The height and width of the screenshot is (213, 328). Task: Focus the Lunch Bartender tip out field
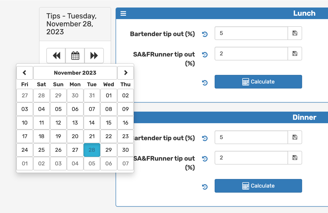pos(251,33)
